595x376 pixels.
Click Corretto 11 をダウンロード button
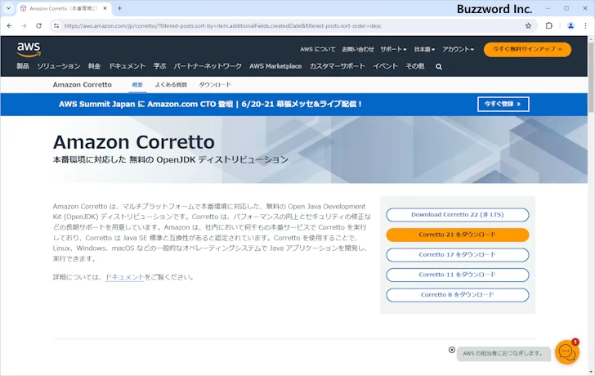(457, 275)
